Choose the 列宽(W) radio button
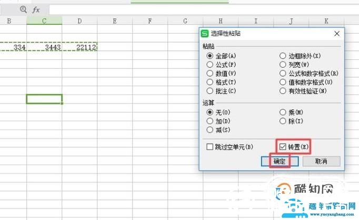359x220 pixels. click(283, 65)
